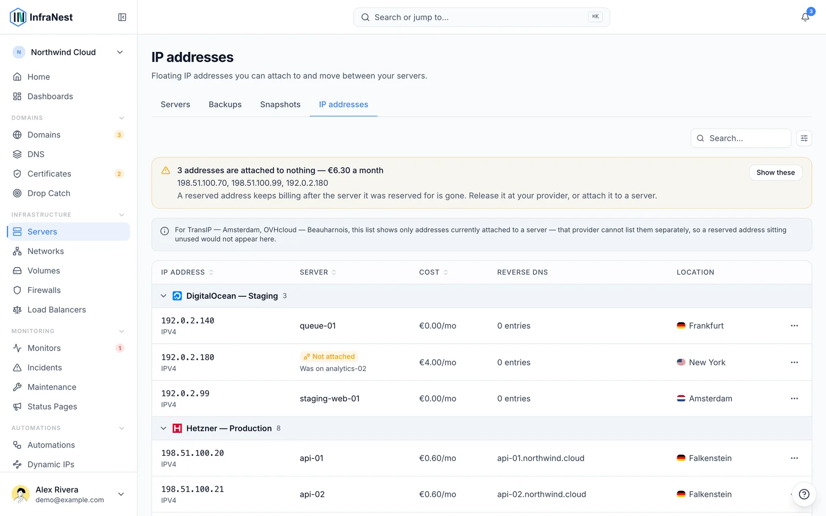Open notifications bell
Image resolution: width=826 pixels, height=516 pixels.
pos(805,17)
